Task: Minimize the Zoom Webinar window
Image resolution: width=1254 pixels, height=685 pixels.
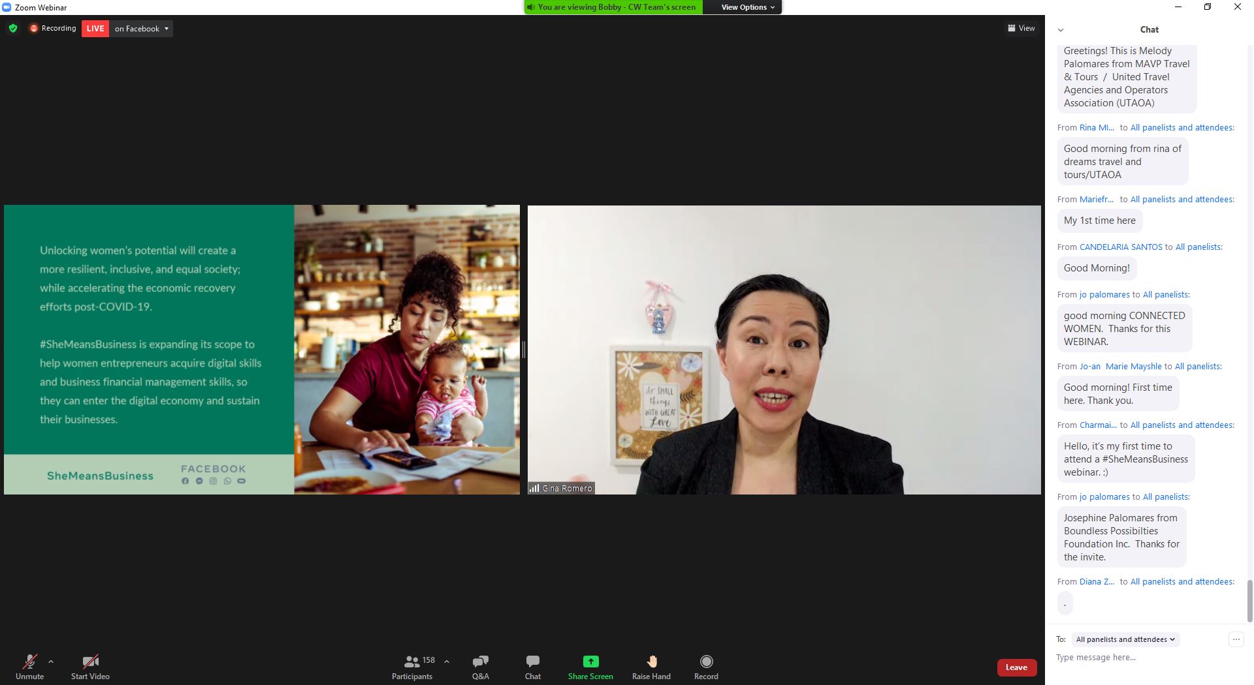Action: point(1178,7)
